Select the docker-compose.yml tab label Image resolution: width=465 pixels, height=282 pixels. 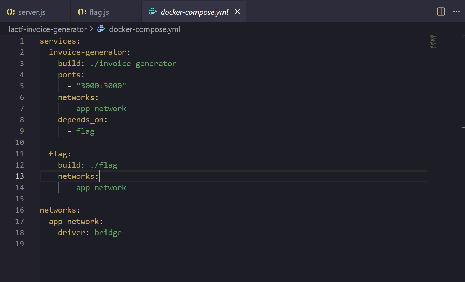[x=194, y=12]
